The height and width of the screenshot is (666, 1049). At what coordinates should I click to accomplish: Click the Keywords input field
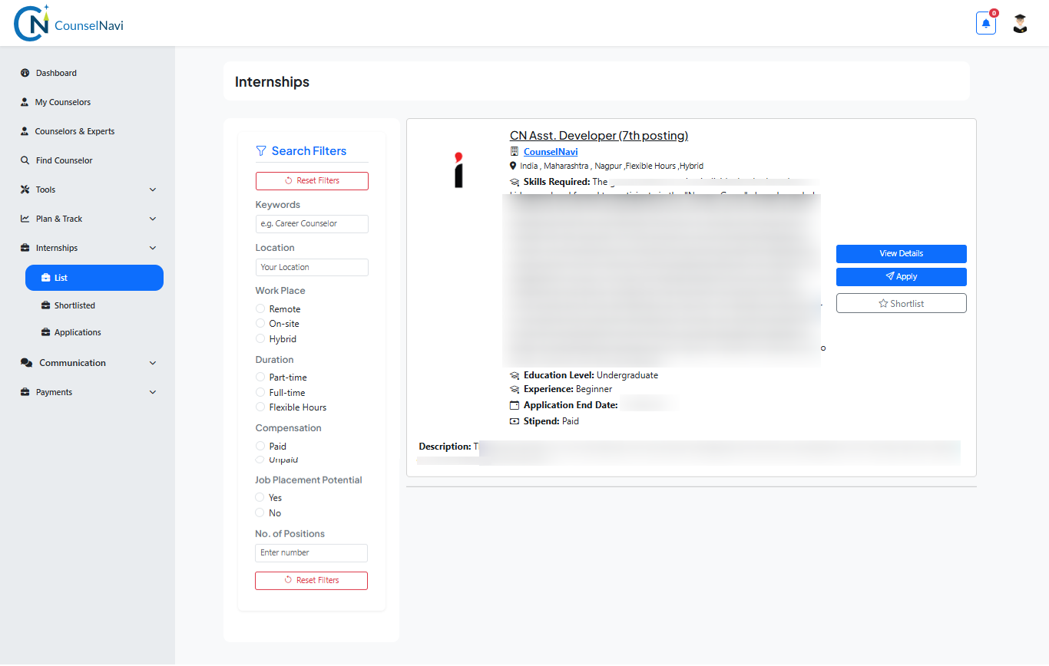click(312, 223)
